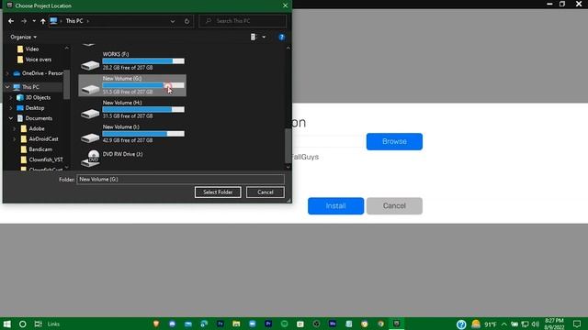
Task: Select Documents in navigation pane
Action: pos(39,118)
